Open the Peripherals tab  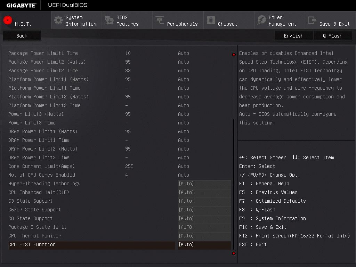pos(178,21)
